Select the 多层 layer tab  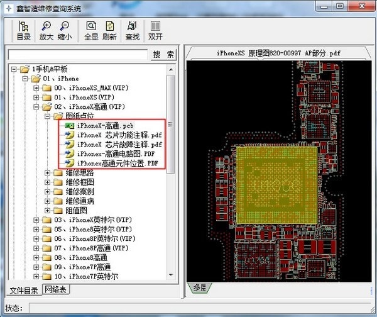(200, 287)
